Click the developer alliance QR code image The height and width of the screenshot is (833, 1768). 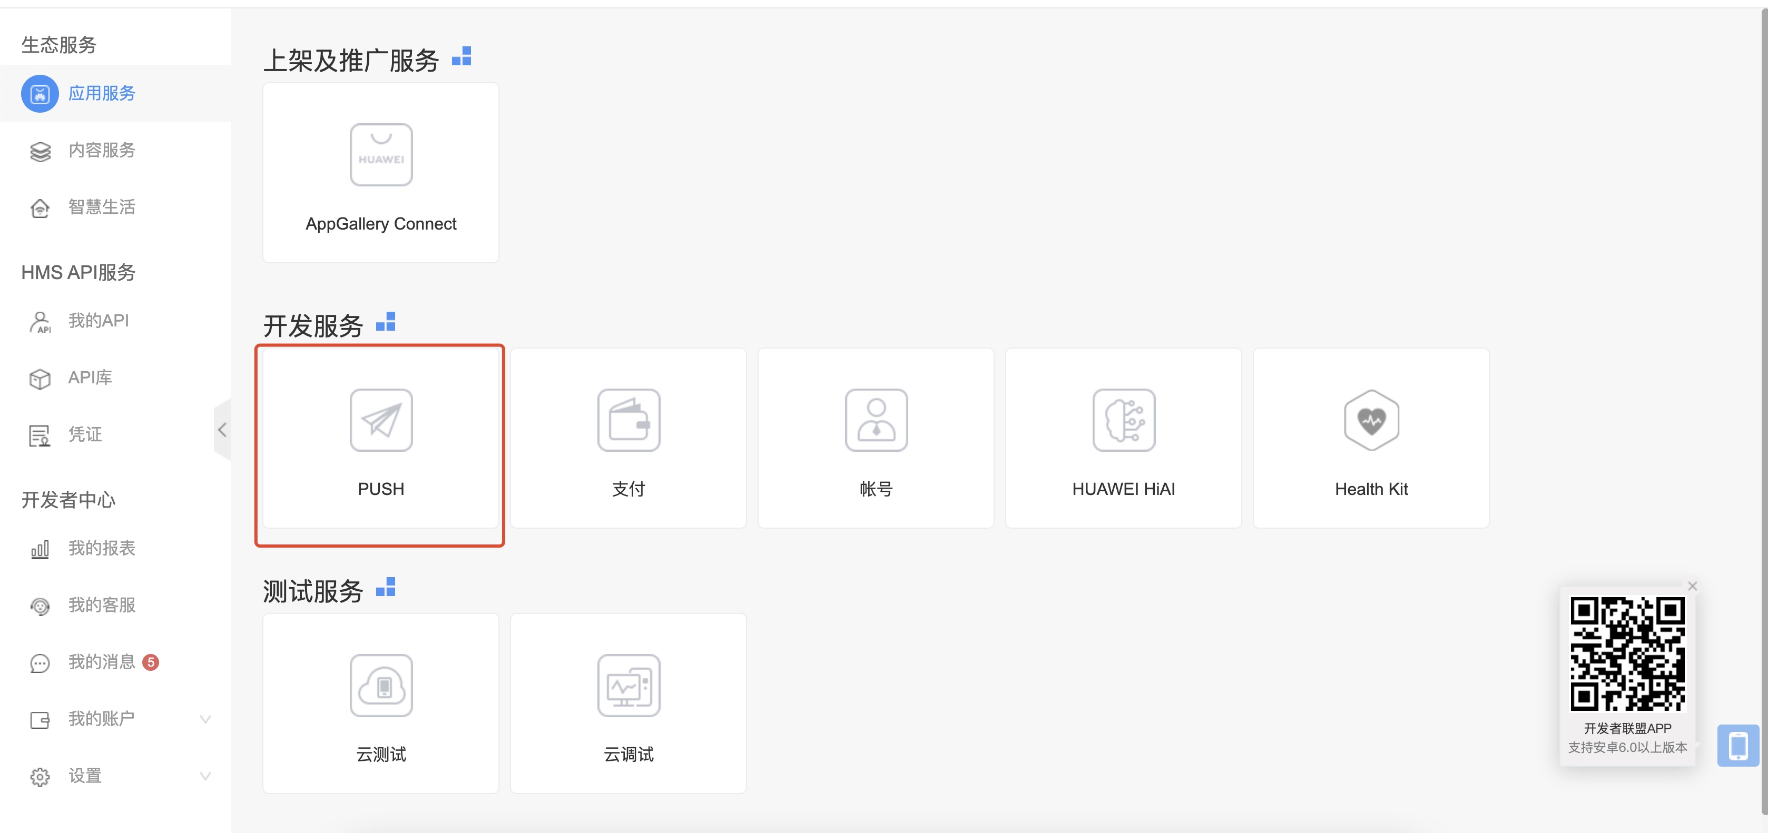tap(1627, 654)
